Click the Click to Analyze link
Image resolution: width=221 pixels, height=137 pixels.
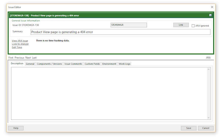pyautogui.click(x=20, y=44)
